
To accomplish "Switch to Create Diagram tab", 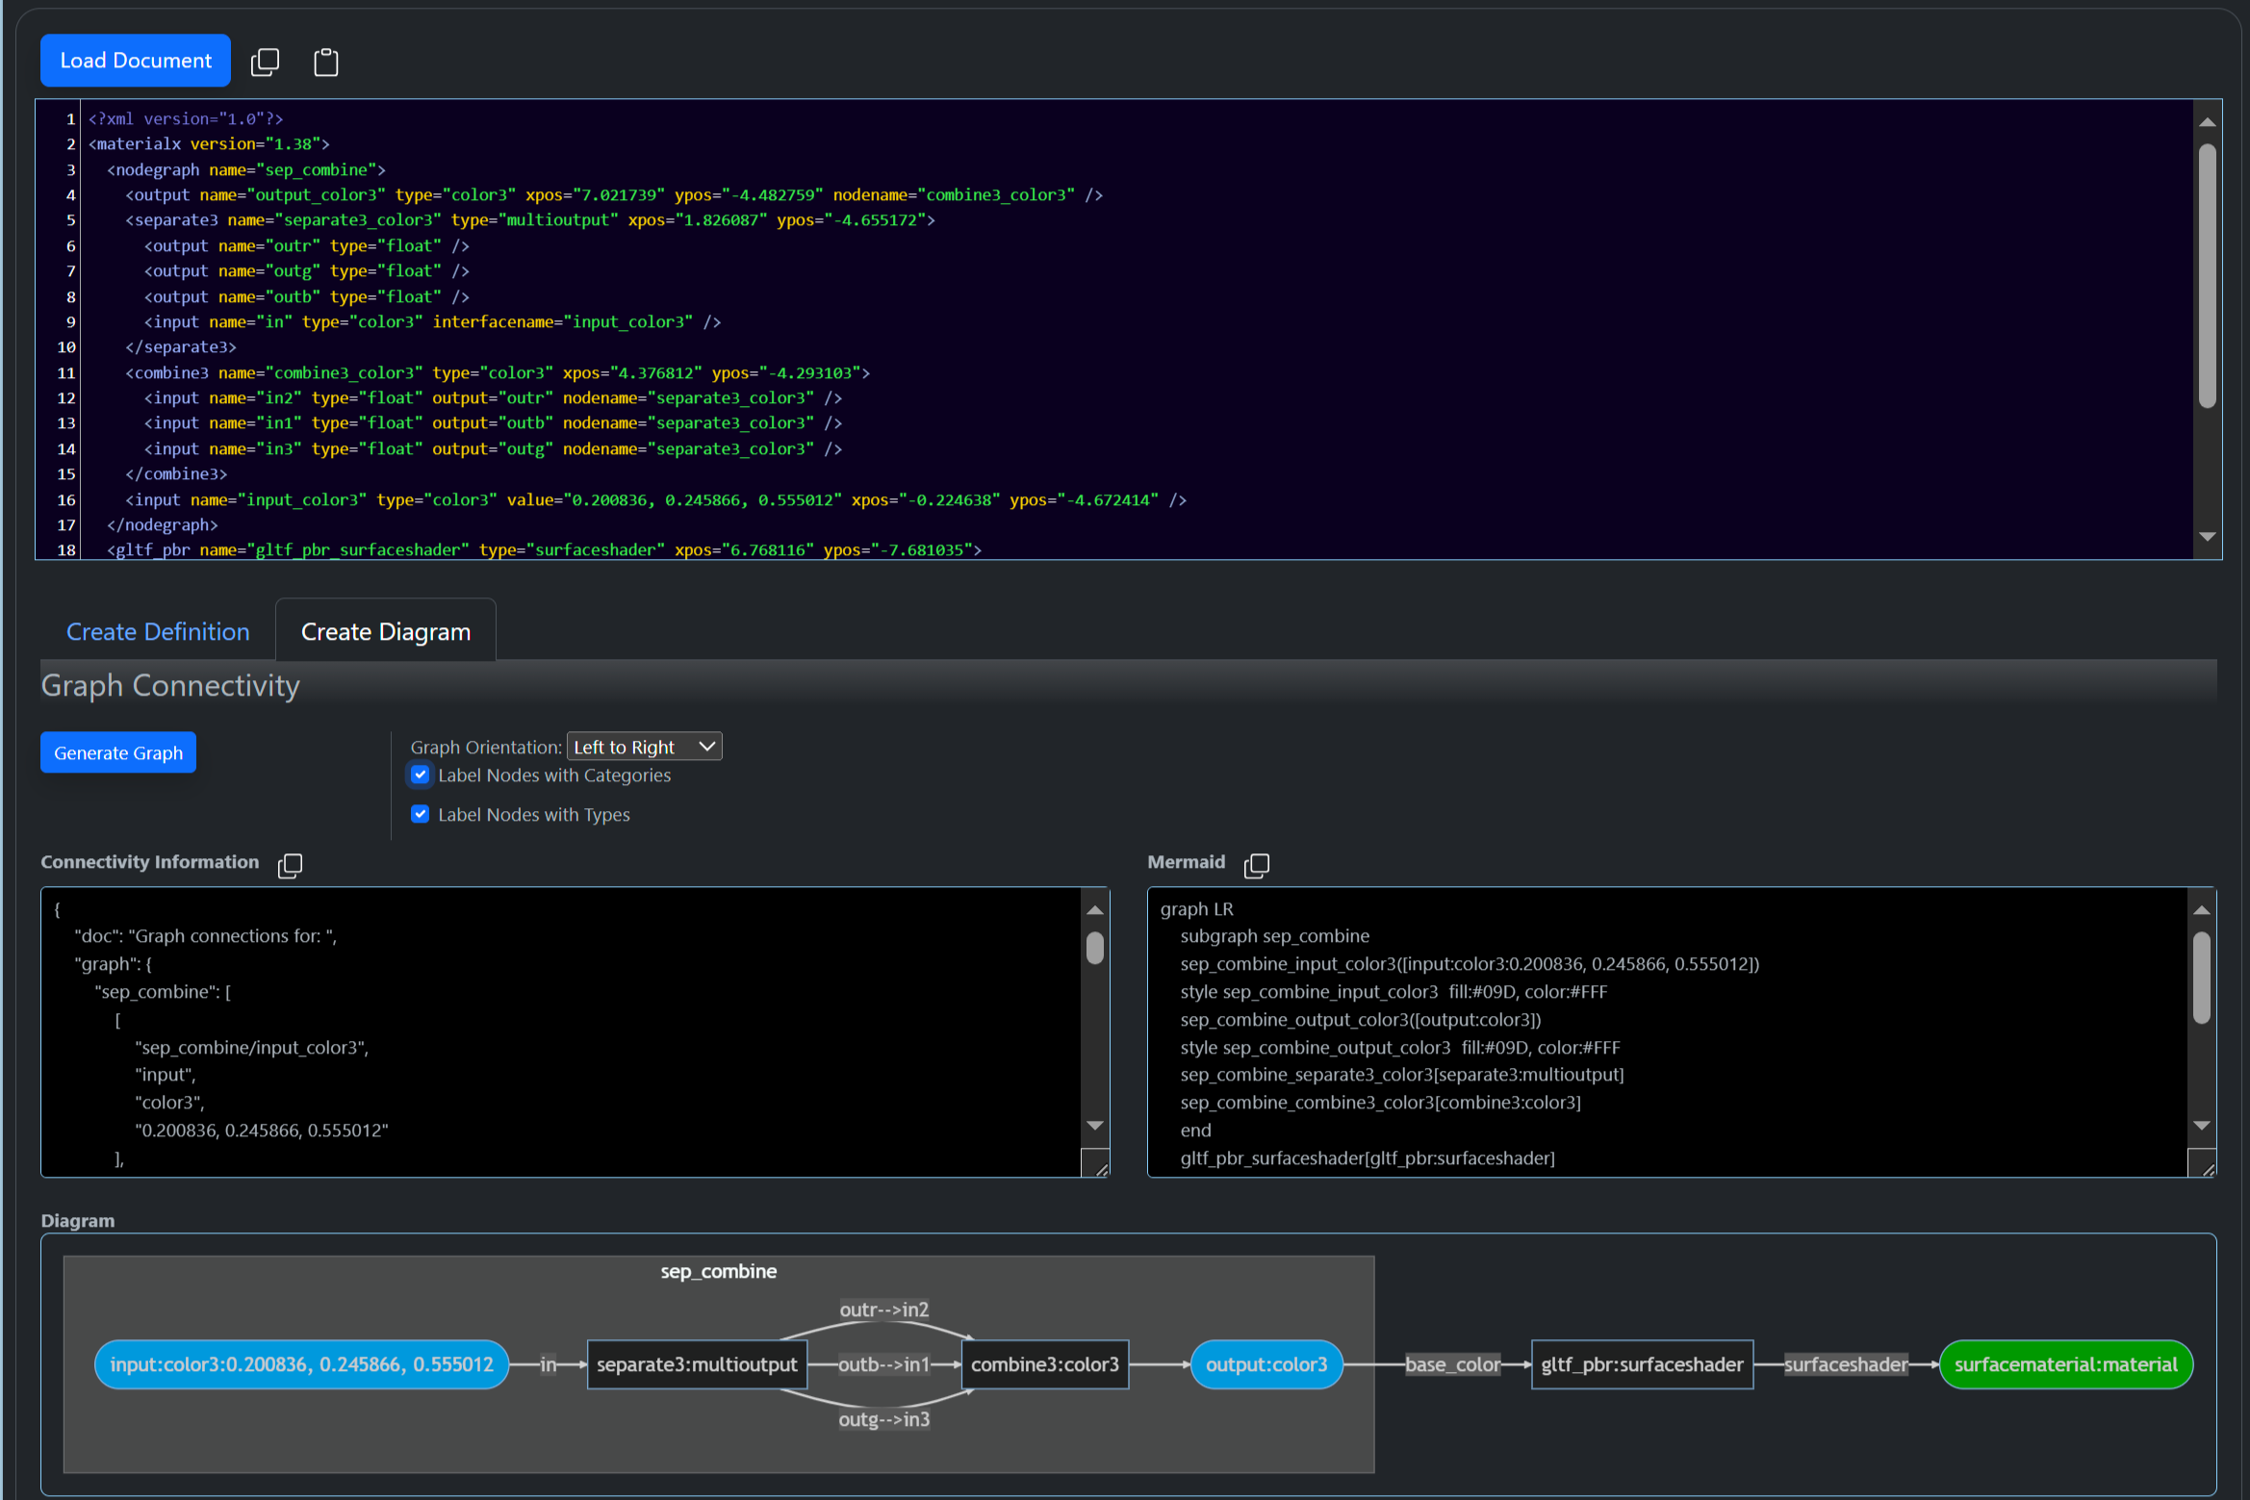I will 385,631.
